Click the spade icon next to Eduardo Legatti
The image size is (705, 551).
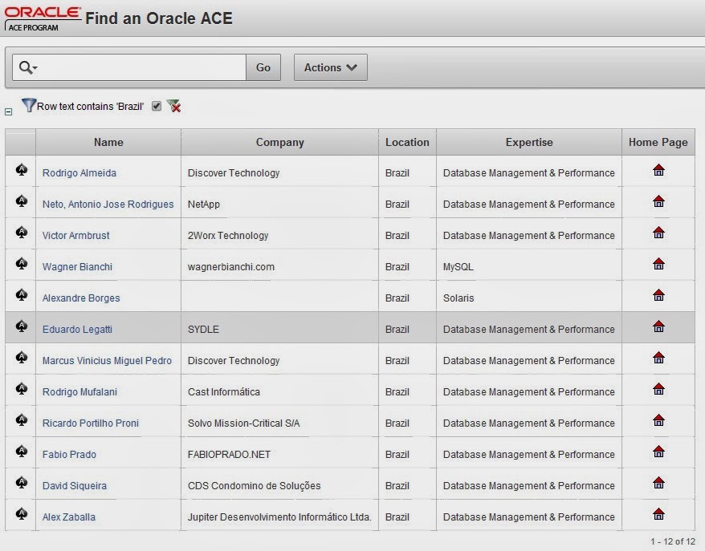click(19, 326)
